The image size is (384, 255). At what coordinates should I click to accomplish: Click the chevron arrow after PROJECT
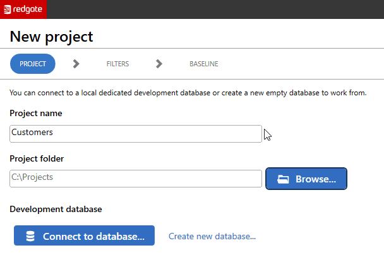tap(76, 64)
